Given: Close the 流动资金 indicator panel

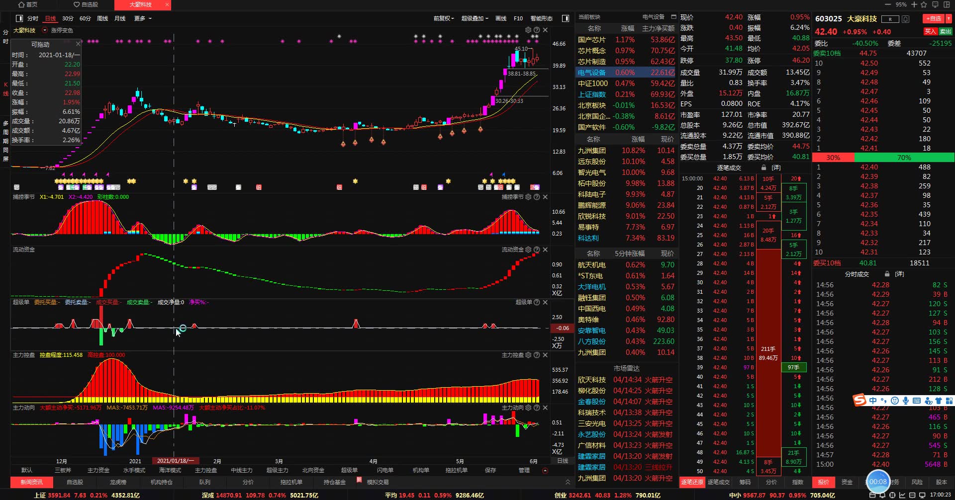Looking at the screenshot, I should pyautogui.click(x=545, y=250).
